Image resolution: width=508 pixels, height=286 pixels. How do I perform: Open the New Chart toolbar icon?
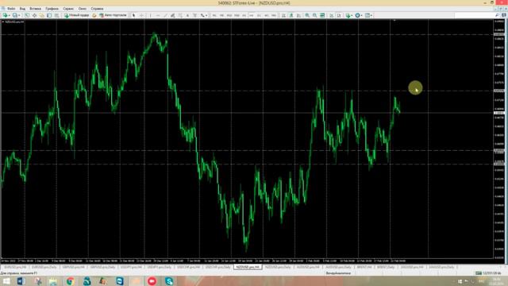5,15
